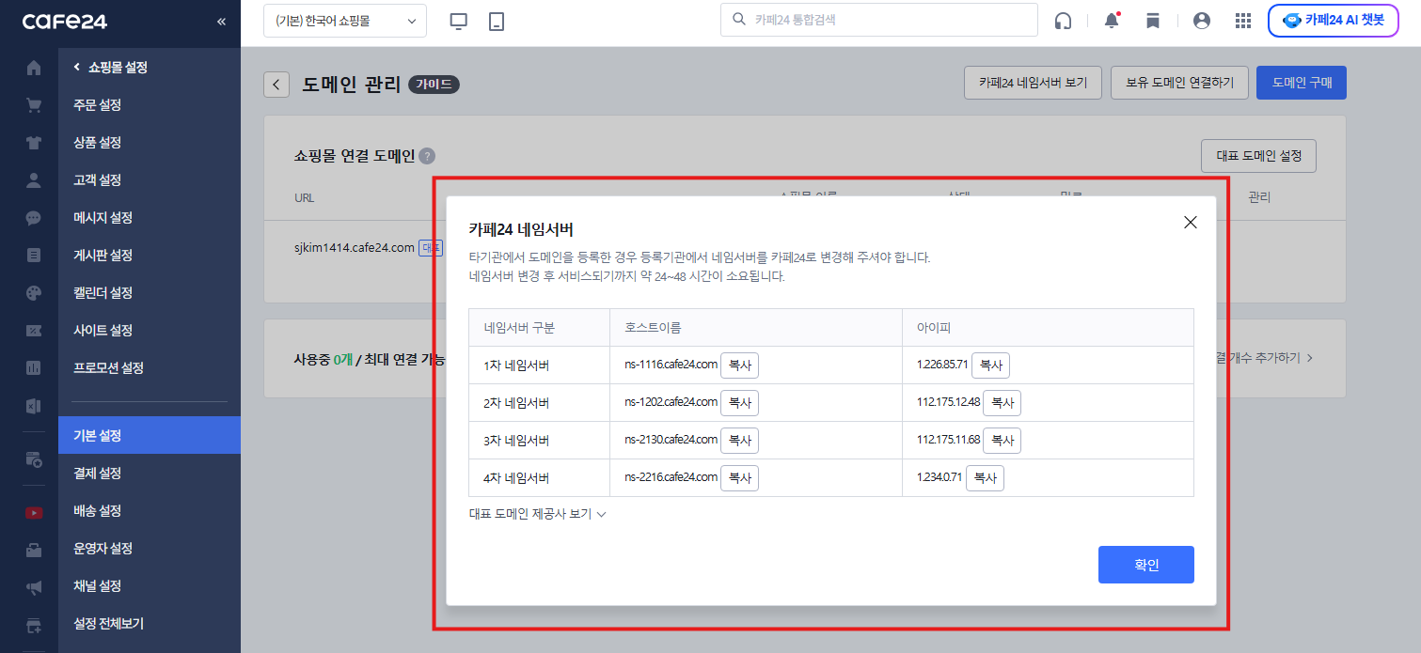Screen dimensions: 1421x653
Task: Open 운영자 설정 menu
Action: (x=150, y=549)
